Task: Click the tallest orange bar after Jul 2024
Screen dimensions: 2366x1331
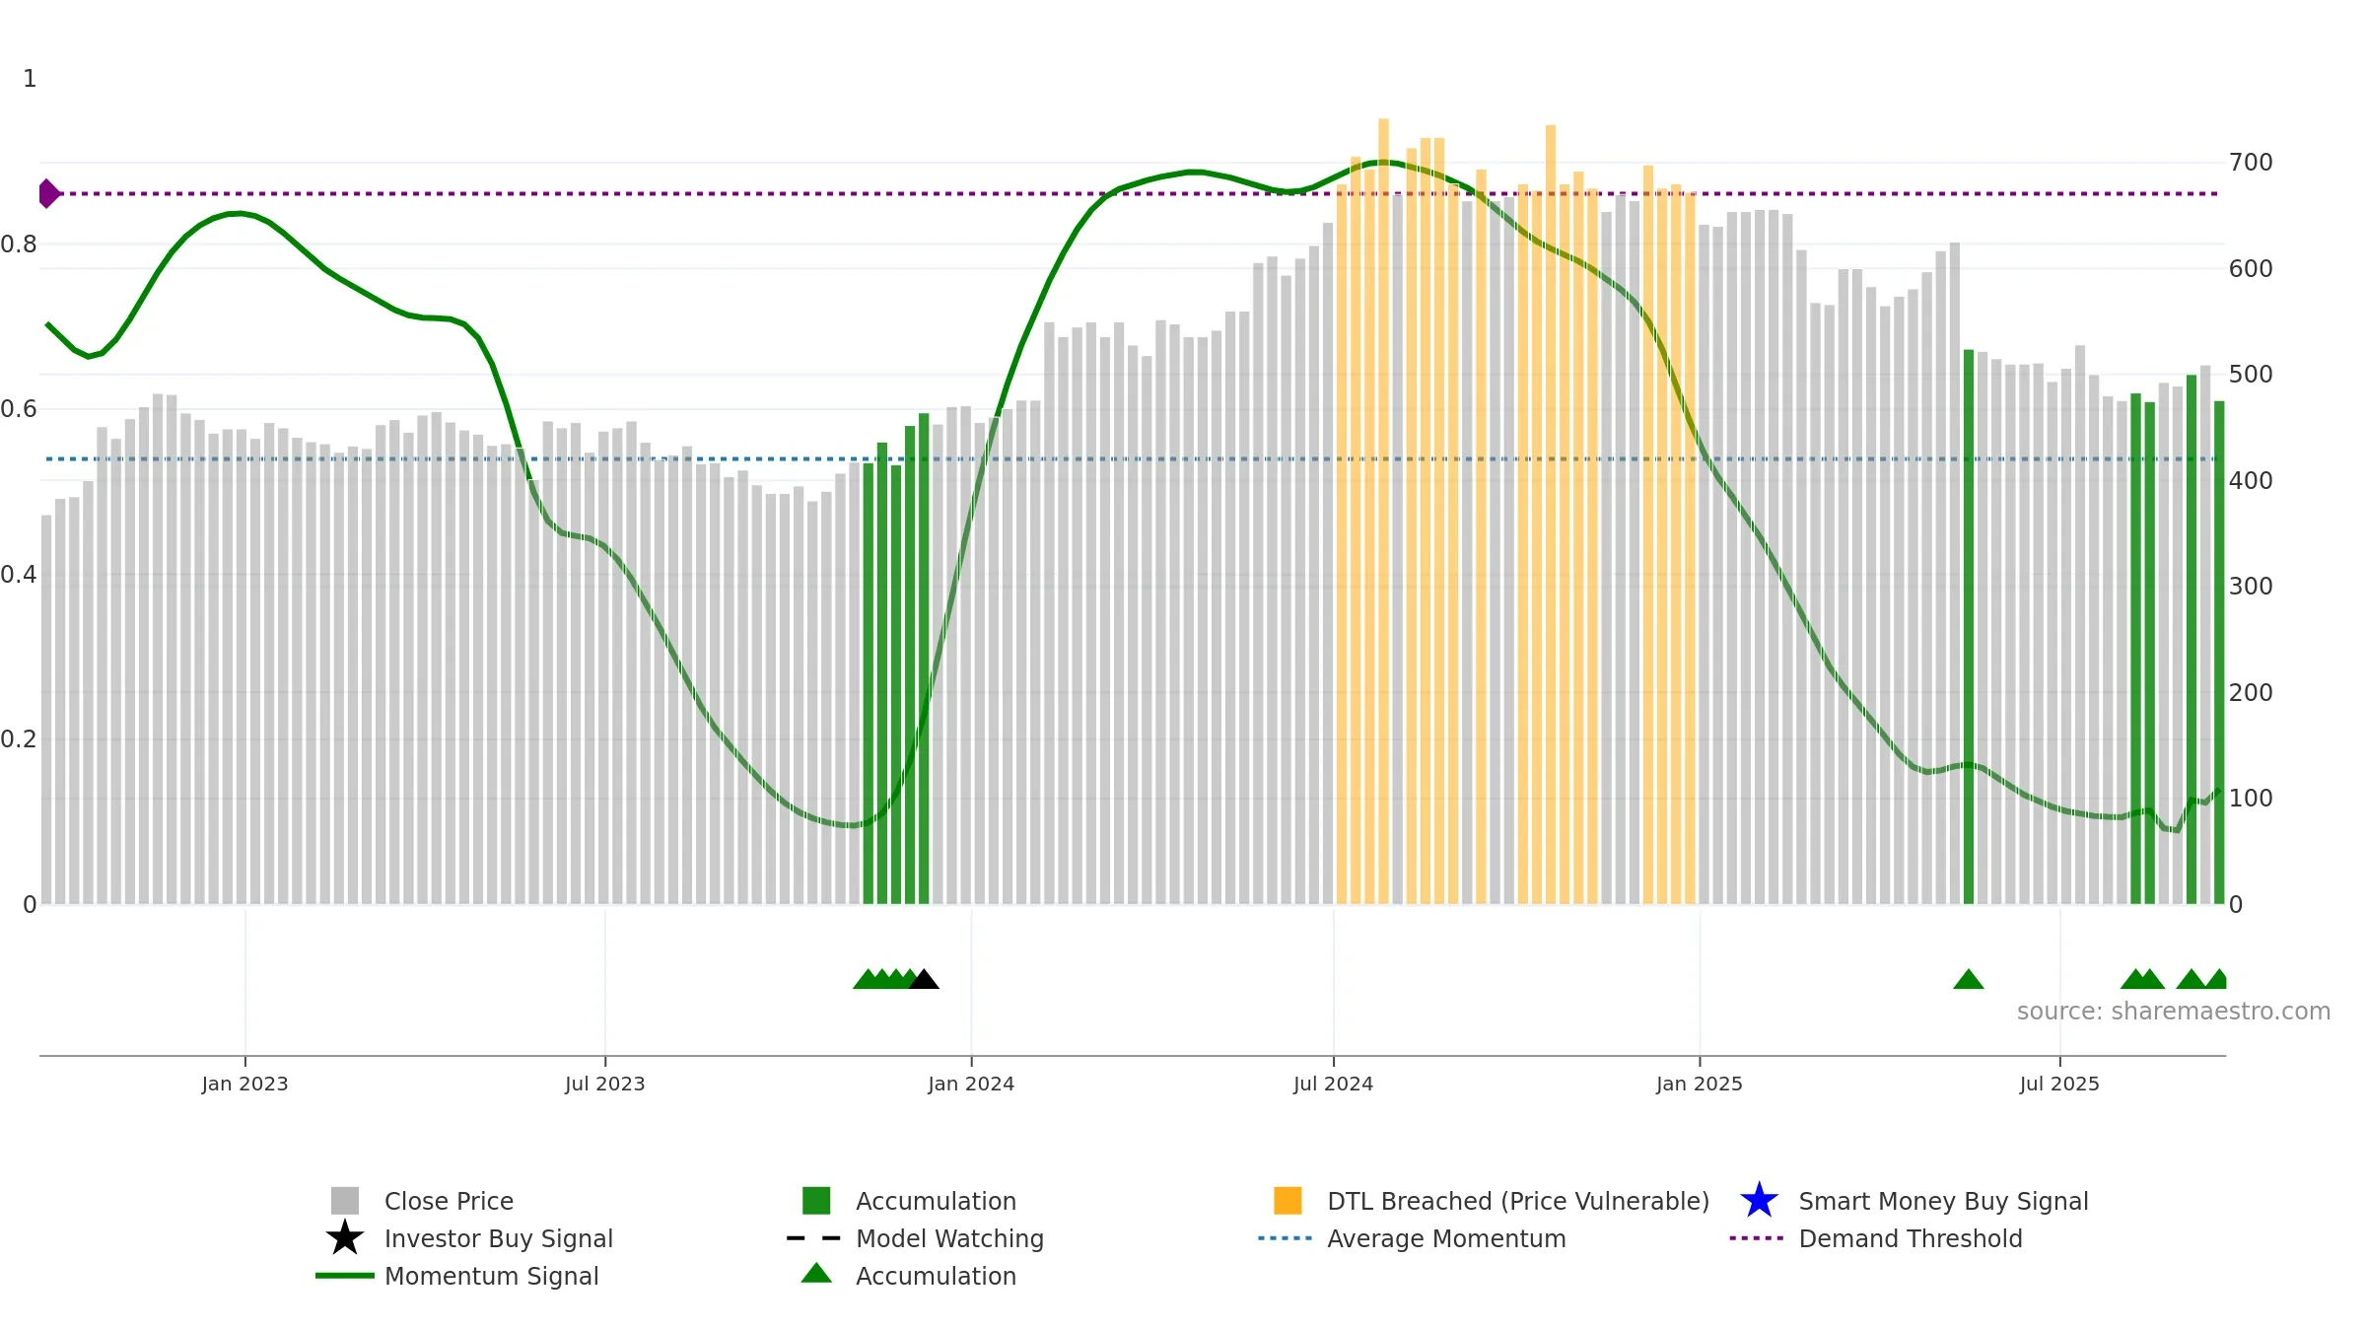Action: (x=1383, y=493)
